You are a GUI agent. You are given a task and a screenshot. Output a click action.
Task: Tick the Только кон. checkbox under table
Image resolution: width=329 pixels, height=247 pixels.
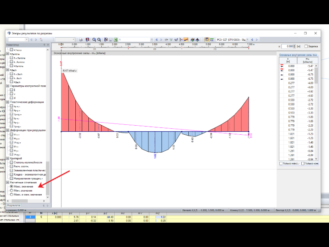pos(303,163)
